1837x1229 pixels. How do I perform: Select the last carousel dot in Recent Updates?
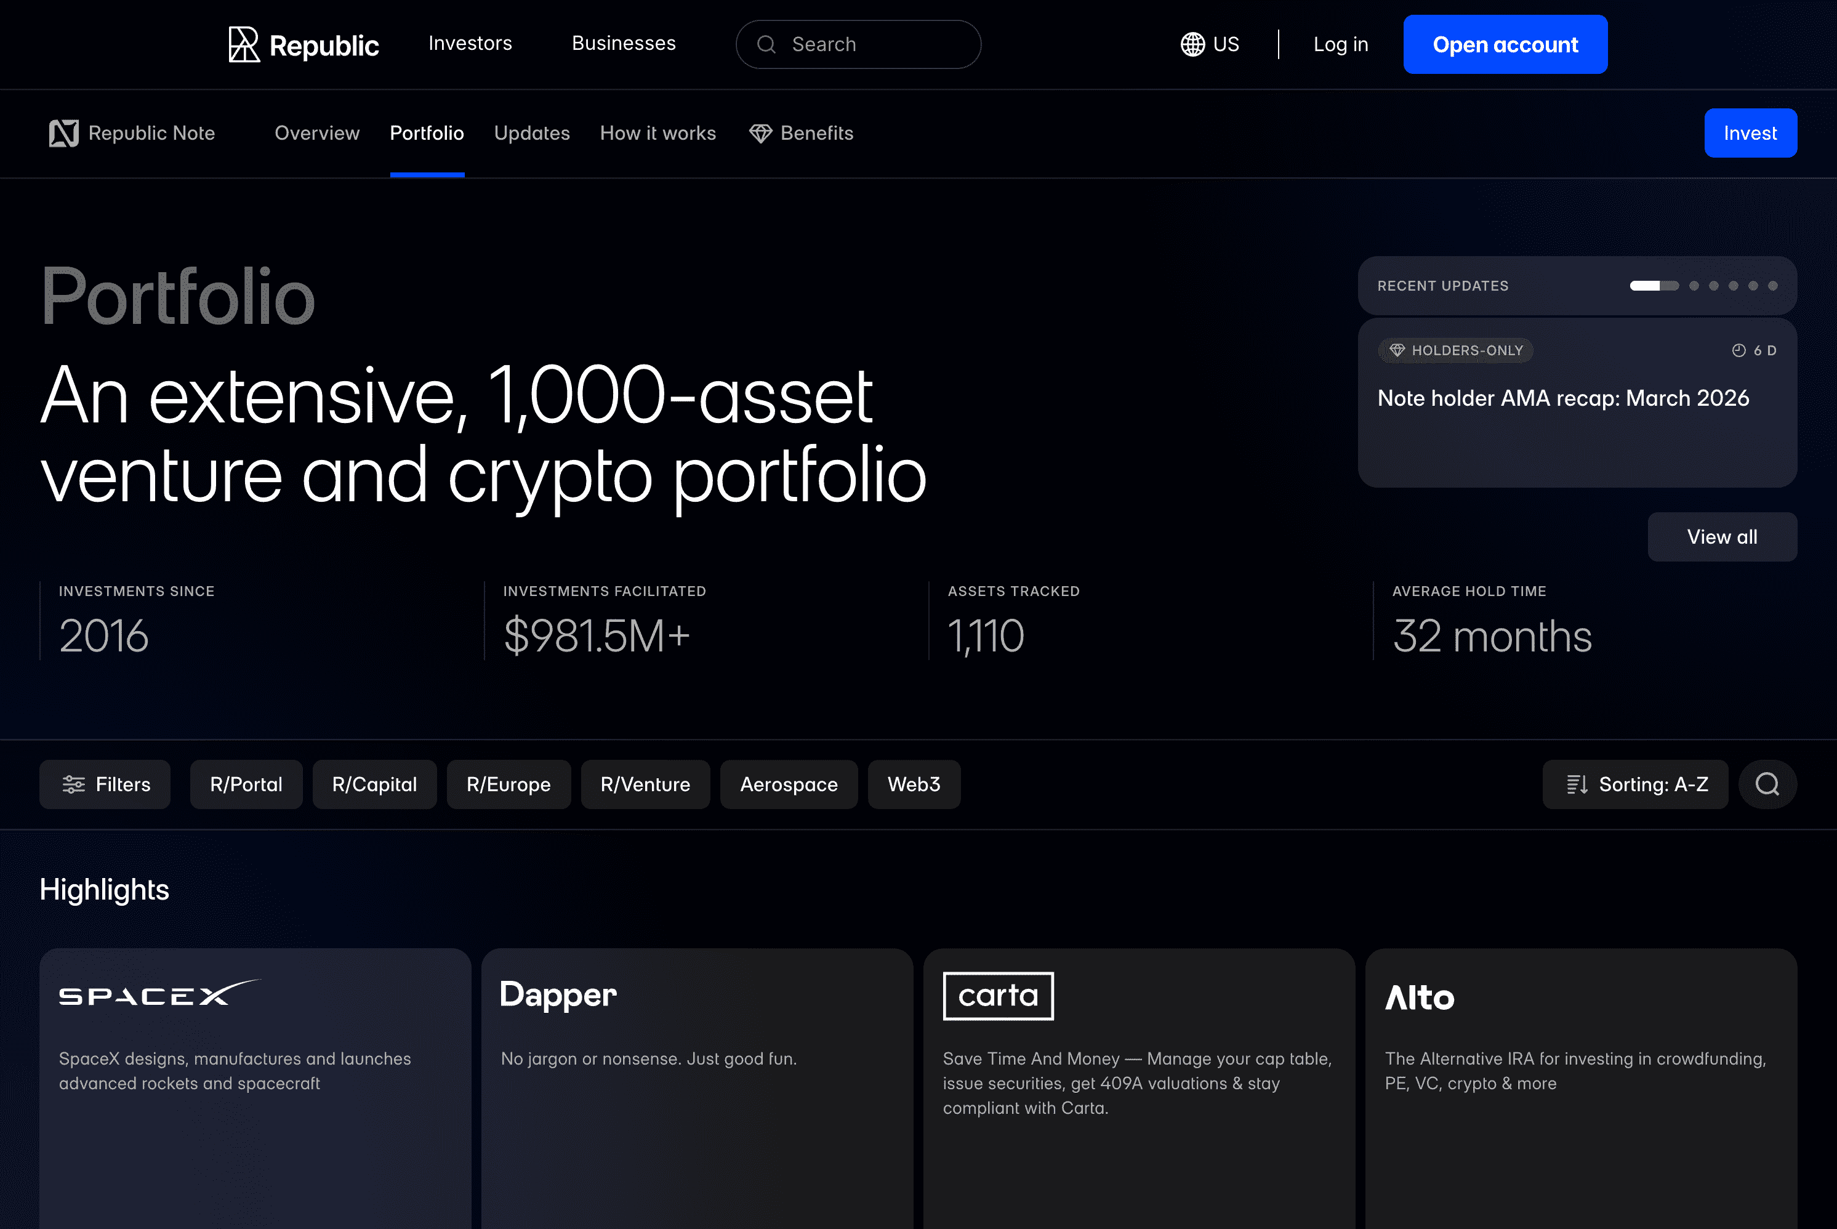[x=1773, y=286]
